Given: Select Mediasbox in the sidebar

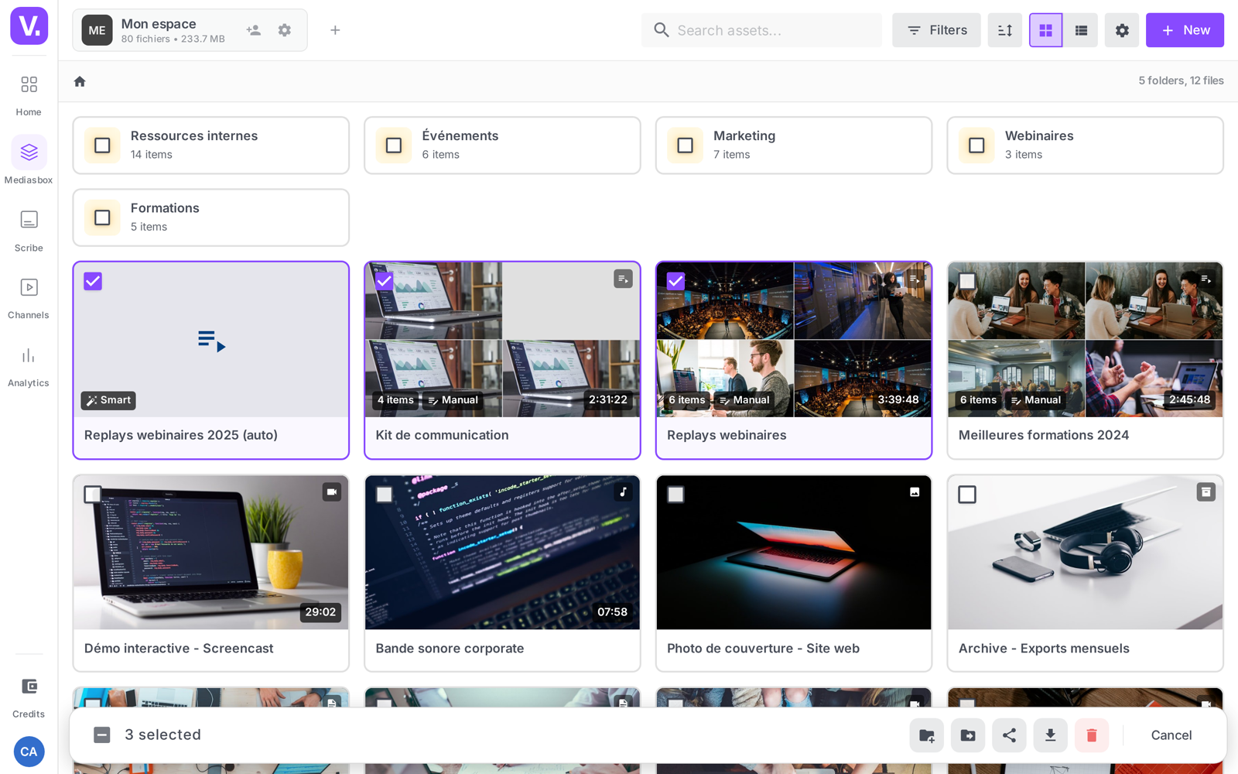Looking at the screenshot, I should point(29,163).
